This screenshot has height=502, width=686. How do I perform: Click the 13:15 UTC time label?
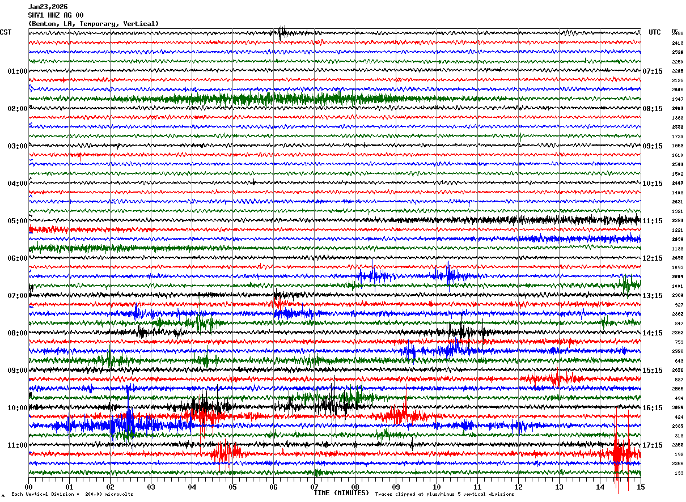point(653,296)
